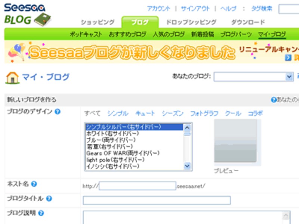299x224 pixels.
Task: Open the ショッピング tab
Action: pos(98,22)
